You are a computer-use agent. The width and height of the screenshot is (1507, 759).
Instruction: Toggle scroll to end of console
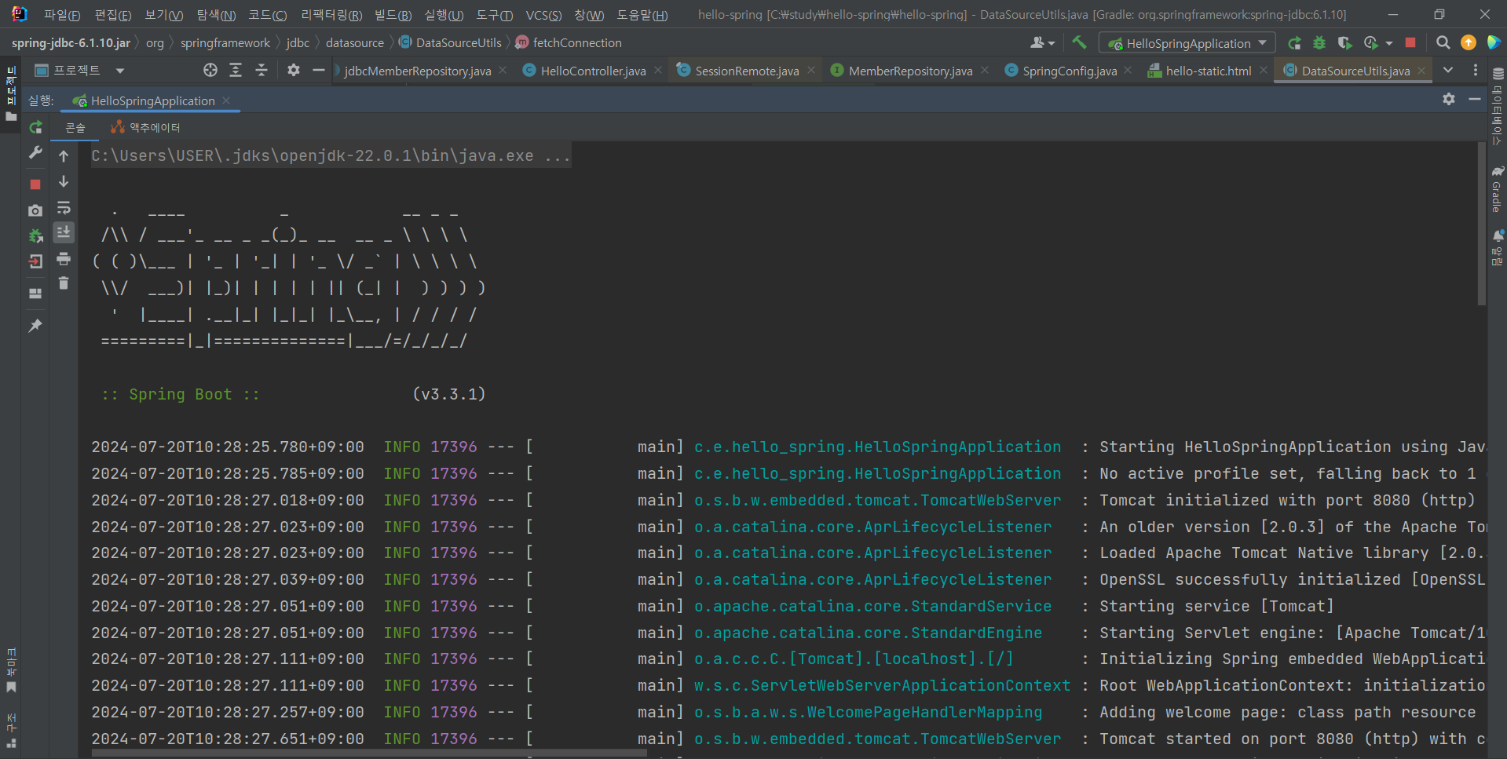(x=64, y=232)
